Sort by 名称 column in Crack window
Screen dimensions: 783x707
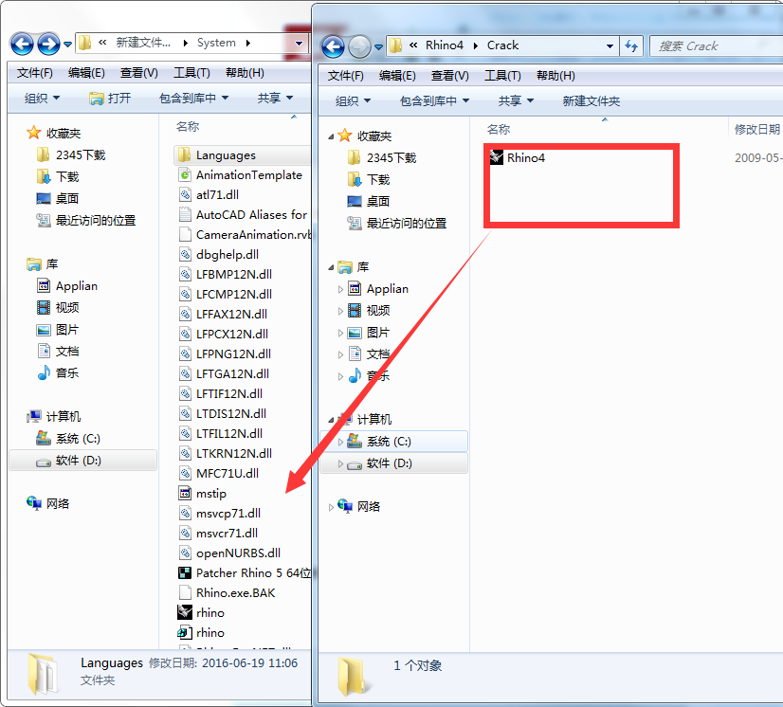click(499, 130)
